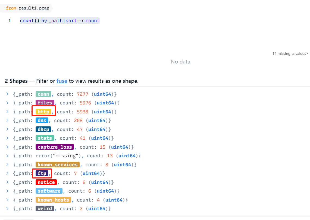Select the dhcp path tag
The height and width of the screenshot is (220, 310).
43,129
